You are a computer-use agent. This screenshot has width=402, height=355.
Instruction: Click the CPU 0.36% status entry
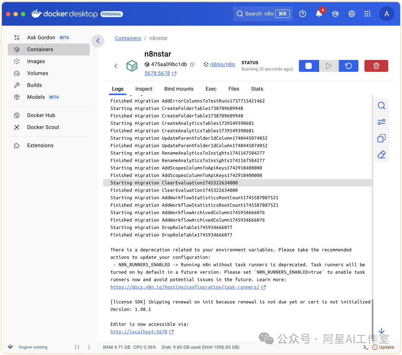tap(144, 347)
